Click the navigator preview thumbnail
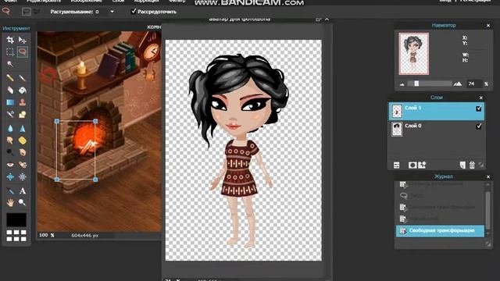Image resolution: width=500 pixels, height=281 pixels. pyautogui.click(x=413, y=54)
